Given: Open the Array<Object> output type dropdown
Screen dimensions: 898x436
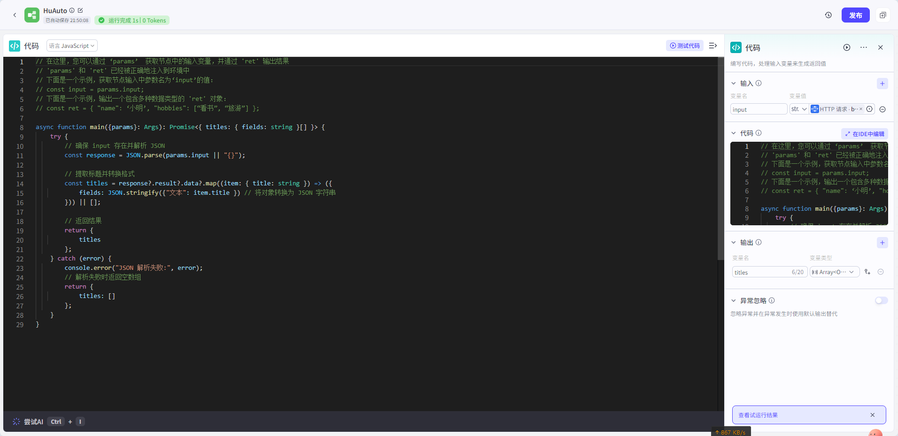Looking at the screenshot, I should [x=834, y=272].
